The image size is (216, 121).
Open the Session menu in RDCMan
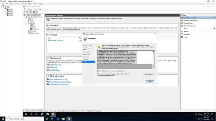point(12,4)
